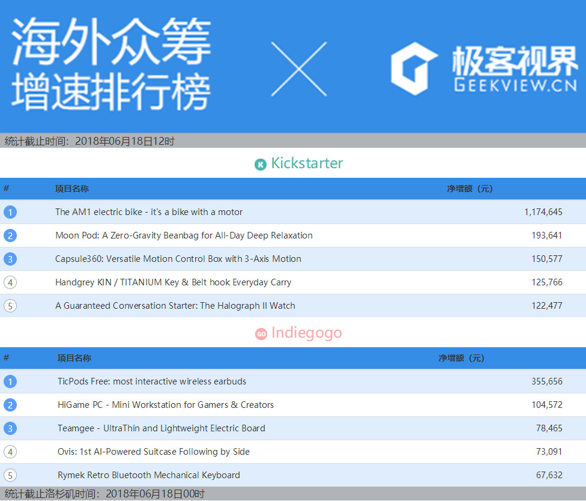Click rank 3 badge beside Teamgee

[x=10, y=428]
